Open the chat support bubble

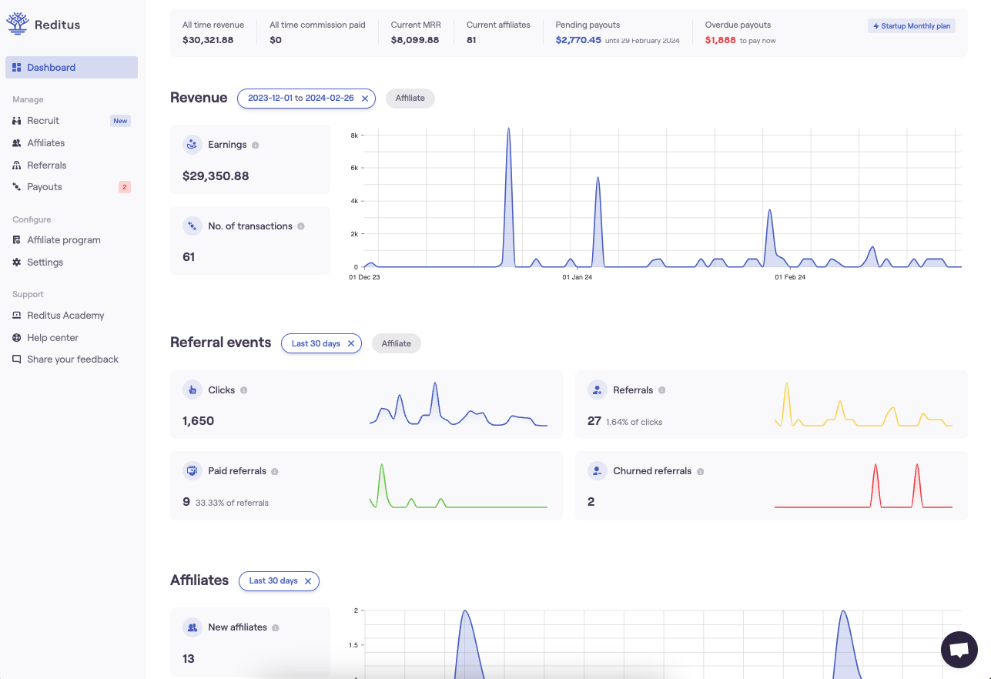(959, 649)
